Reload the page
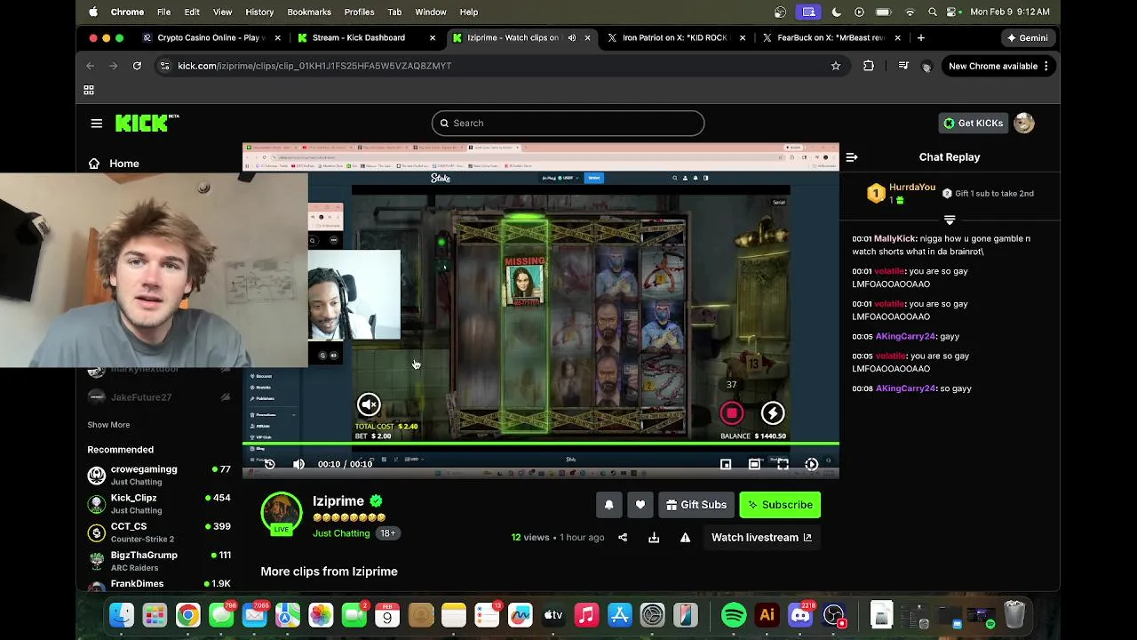 tap(137, 66)
